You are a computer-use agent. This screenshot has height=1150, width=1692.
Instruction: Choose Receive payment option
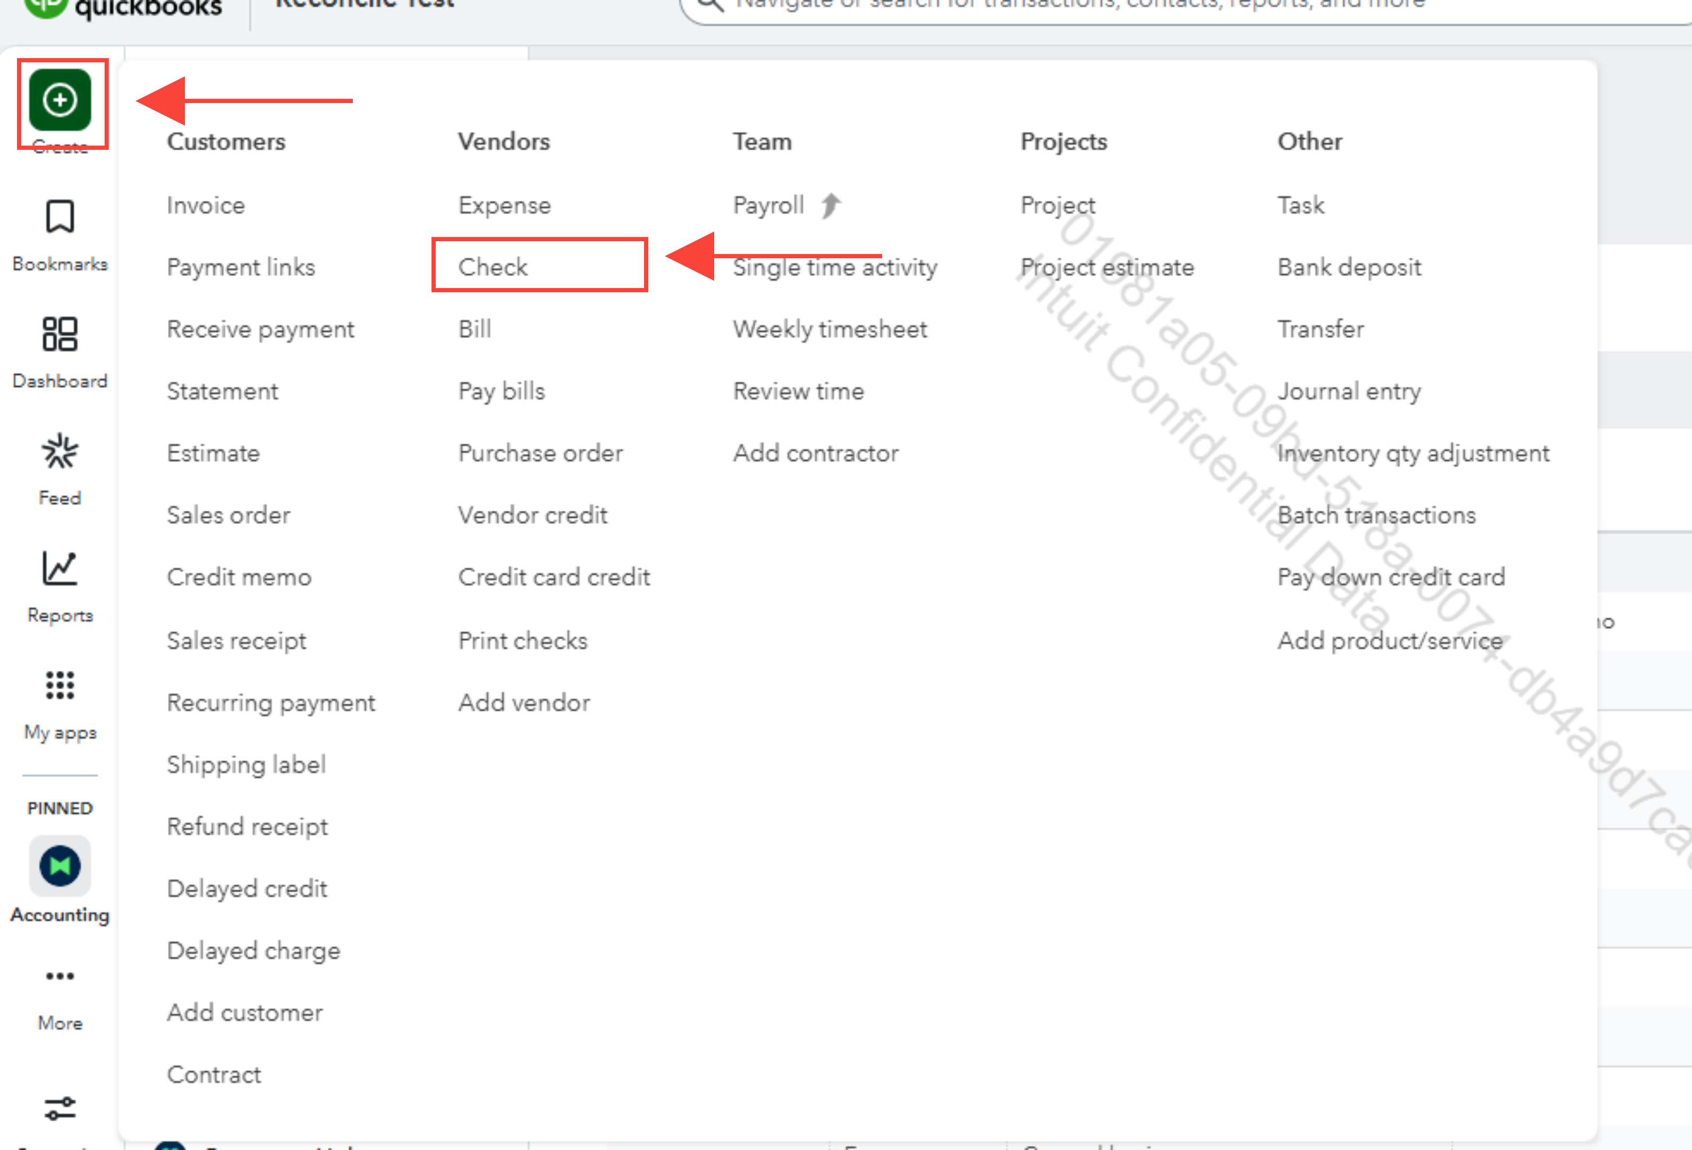tap(260, 329)
